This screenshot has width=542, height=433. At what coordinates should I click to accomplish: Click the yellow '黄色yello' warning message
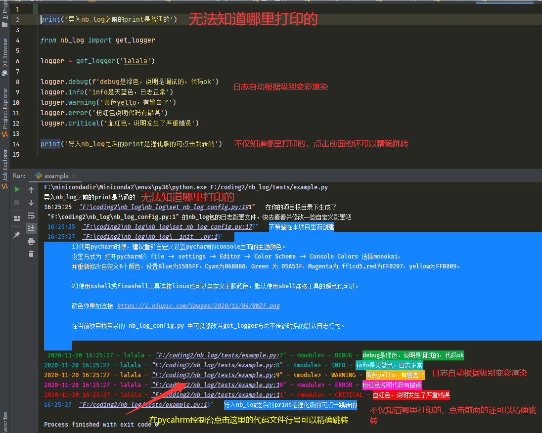[395, 375]
